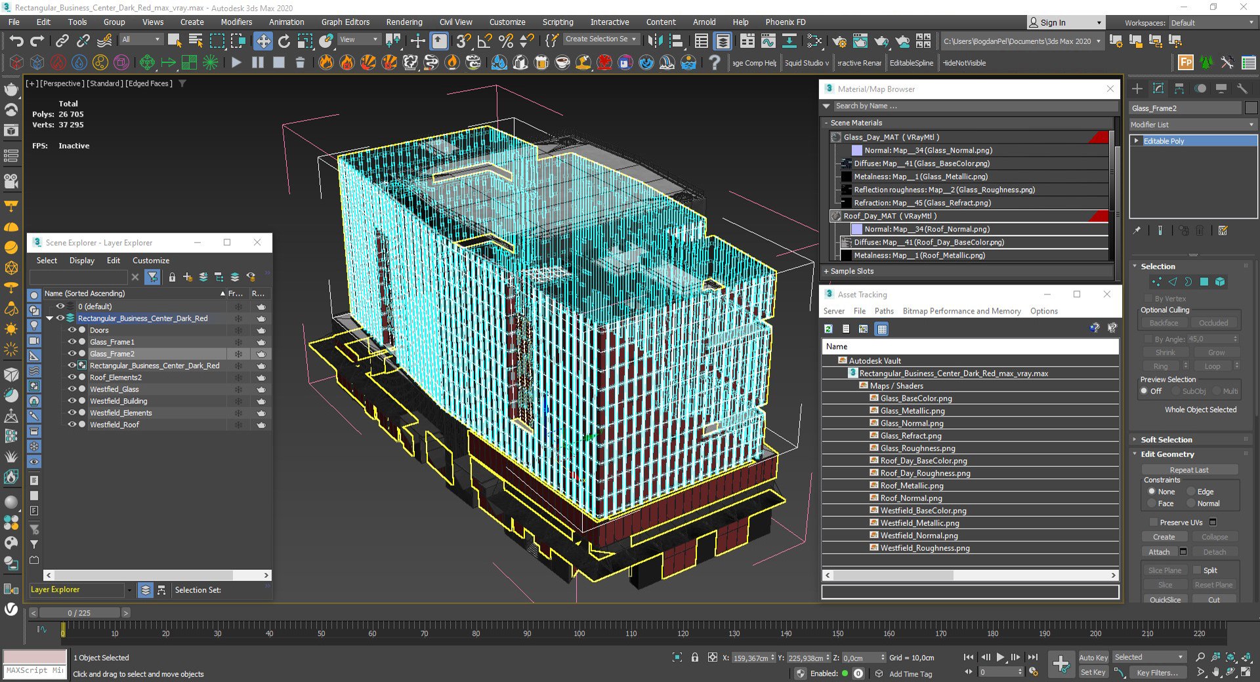This screenshot has height=682, width=1260.
Task: Open Customize menu in Scene Explorer
Action: click(151, 260)
